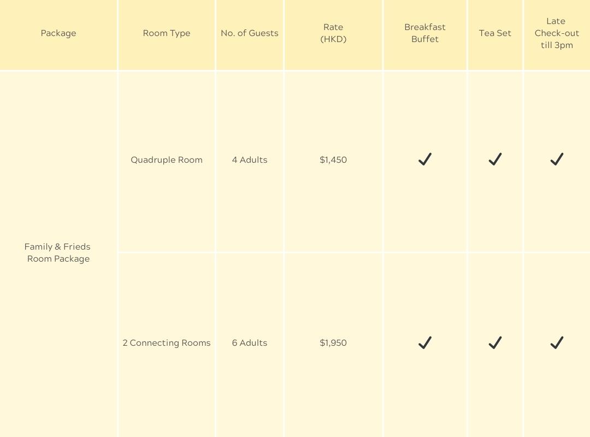Click the No. of Guests header
The image size is (590, 437).
tap(250, 33)
